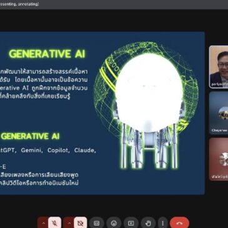
Task: Click the word Claude on the slide
Action: (85, 151)
